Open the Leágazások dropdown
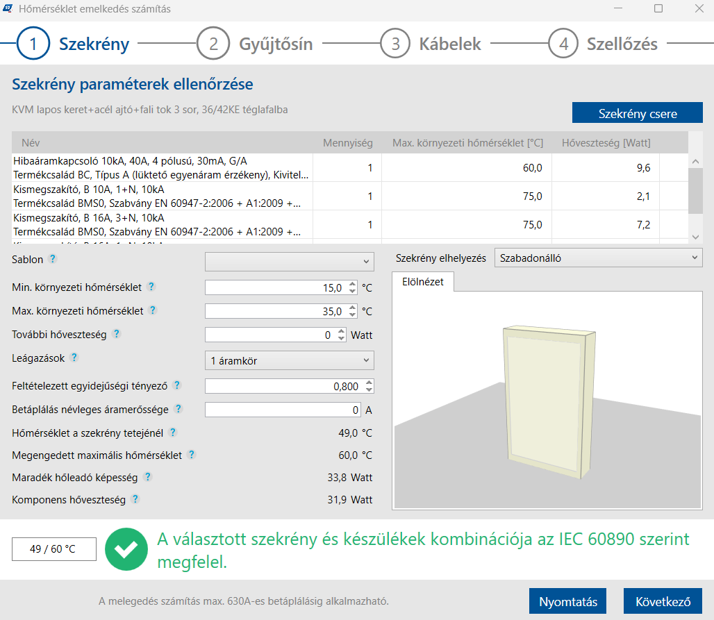This screenshot has height=620, width=714. tap(289, 360)
